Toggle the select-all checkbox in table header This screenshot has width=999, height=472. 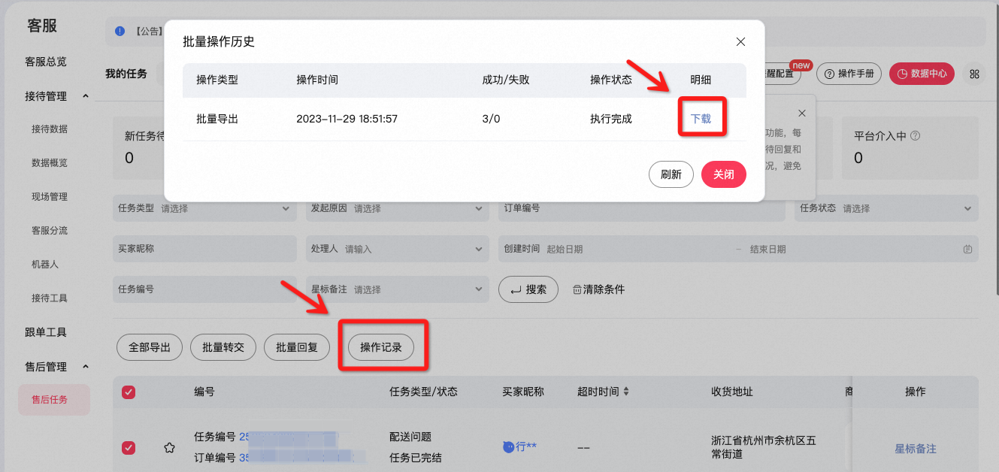[x=129, y=392]
